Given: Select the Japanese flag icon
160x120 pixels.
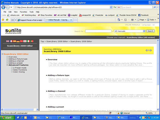Looking at the screenshot, I should (25, 41).
